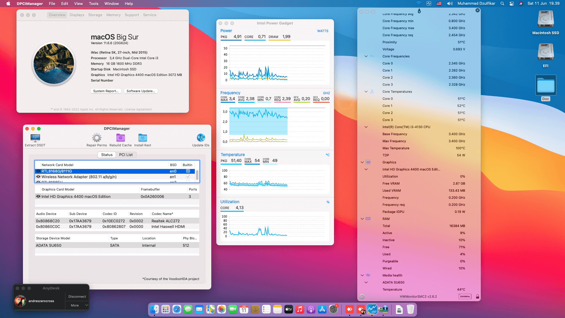Toggle the eye icon for Intel HD Graphics 4400
Image resolution: width=565 pixels, height=318 pixels.
click(x=38, y=196)
